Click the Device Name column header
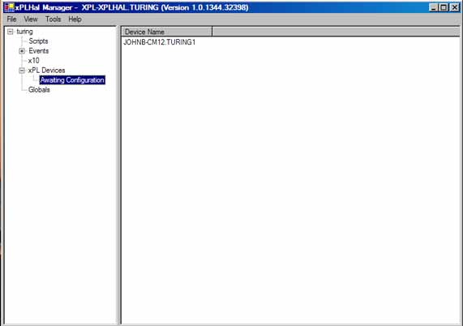Image resolution: width=463 pixels, height=326 pixels. click(167, 32)
